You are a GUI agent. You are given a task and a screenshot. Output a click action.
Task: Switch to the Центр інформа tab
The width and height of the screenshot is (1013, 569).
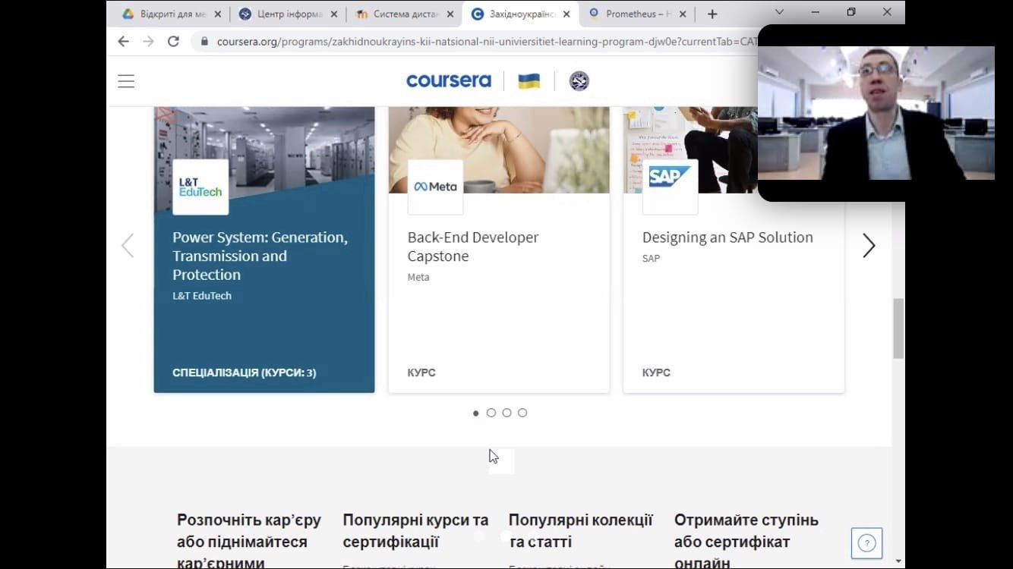pos(289,14)
